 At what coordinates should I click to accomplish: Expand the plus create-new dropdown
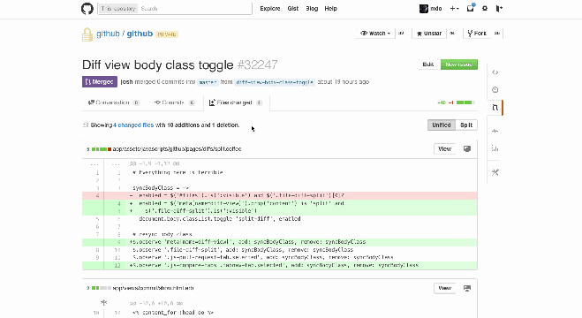tap(454, 9)
